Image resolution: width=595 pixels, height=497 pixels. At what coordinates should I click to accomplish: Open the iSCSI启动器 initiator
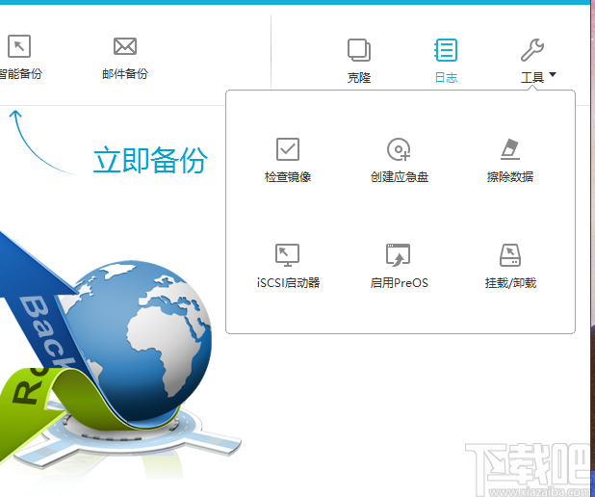(x=287, y=255)
